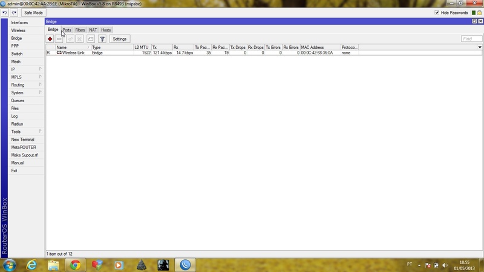Click the Bridge panel detach window icon
The width and height of the screenshot is (484, 272).
pos(475,21)
